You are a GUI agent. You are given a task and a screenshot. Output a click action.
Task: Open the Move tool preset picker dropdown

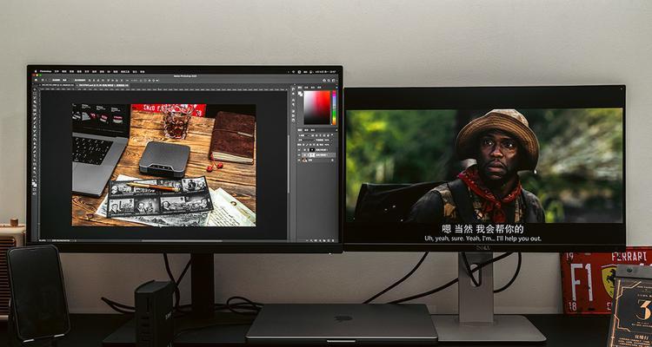click(44, 80)
